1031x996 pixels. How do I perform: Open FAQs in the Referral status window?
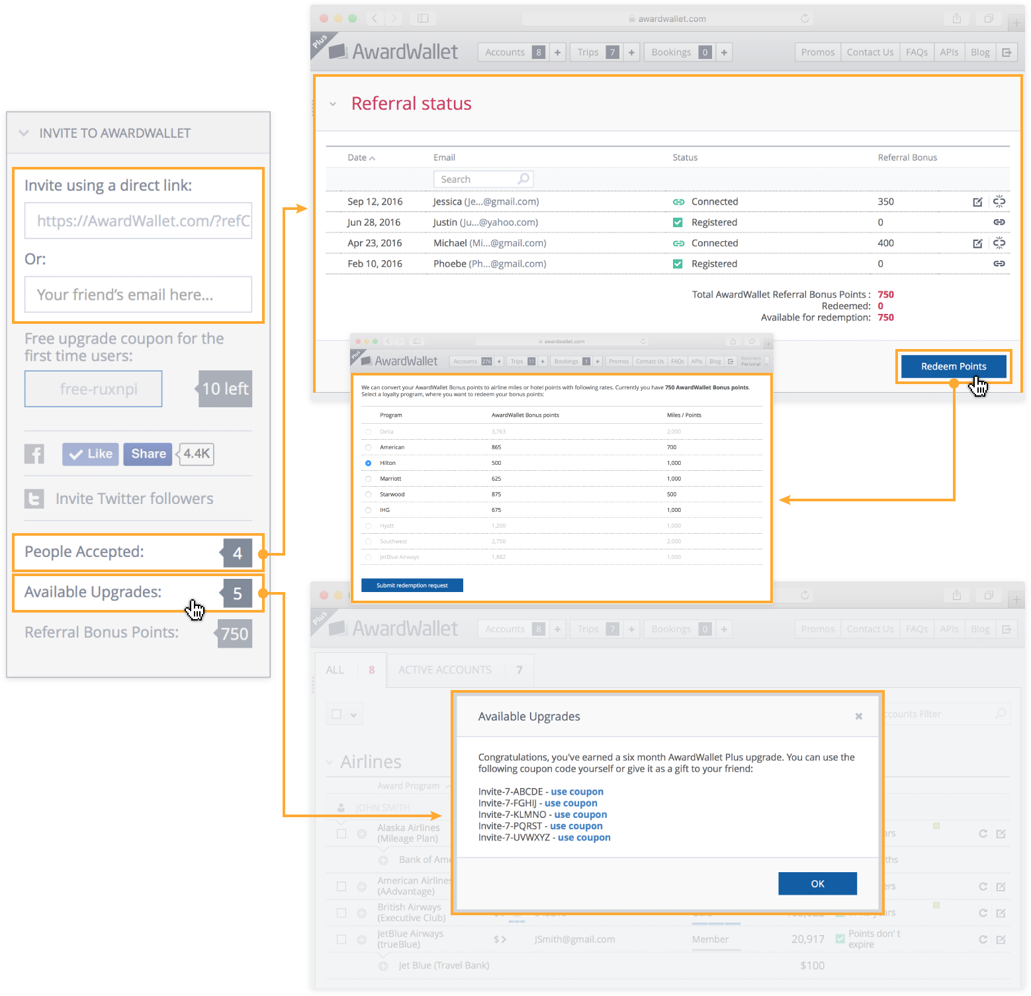pos(917,52)
